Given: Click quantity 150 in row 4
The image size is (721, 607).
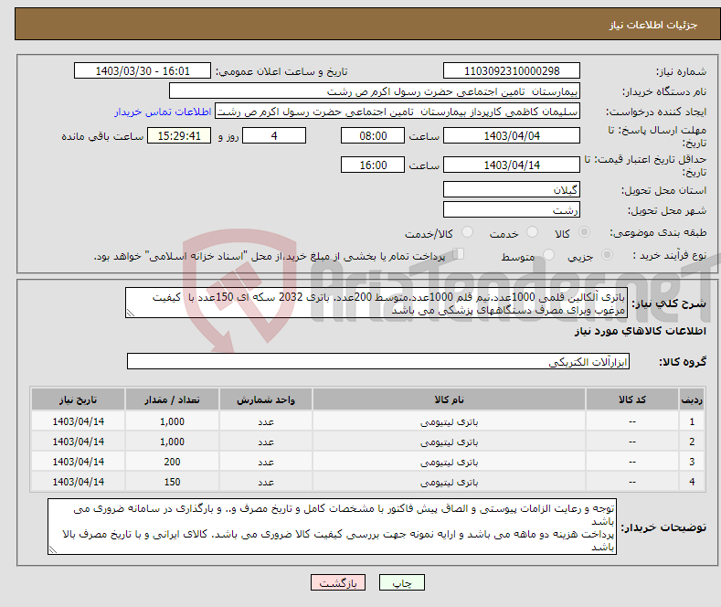Looking at the screenshot, I should click(172, 483).
